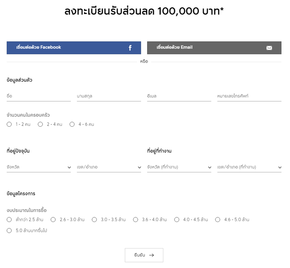Open the จังหวัด current address dropdown
Screen dimensions: 290x268
(x=39, y=167)
